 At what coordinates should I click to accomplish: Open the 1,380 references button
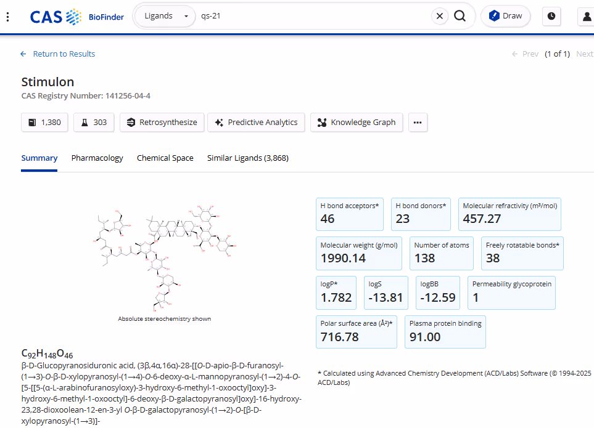(x=44, y=123)
